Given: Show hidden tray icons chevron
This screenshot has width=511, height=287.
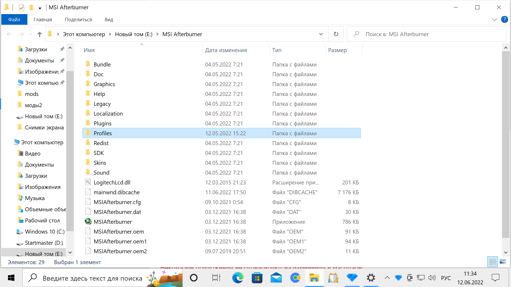Looking at the screenshot, I should point(387,278).
